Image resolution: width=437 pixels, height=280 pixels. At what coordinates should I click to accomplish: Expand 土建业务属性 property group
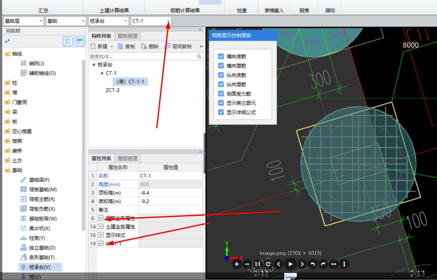pyautogui.click(x=101, y=226)
